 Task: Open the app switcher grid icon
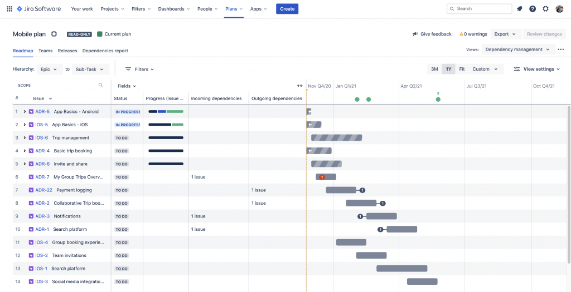(9, 9)
